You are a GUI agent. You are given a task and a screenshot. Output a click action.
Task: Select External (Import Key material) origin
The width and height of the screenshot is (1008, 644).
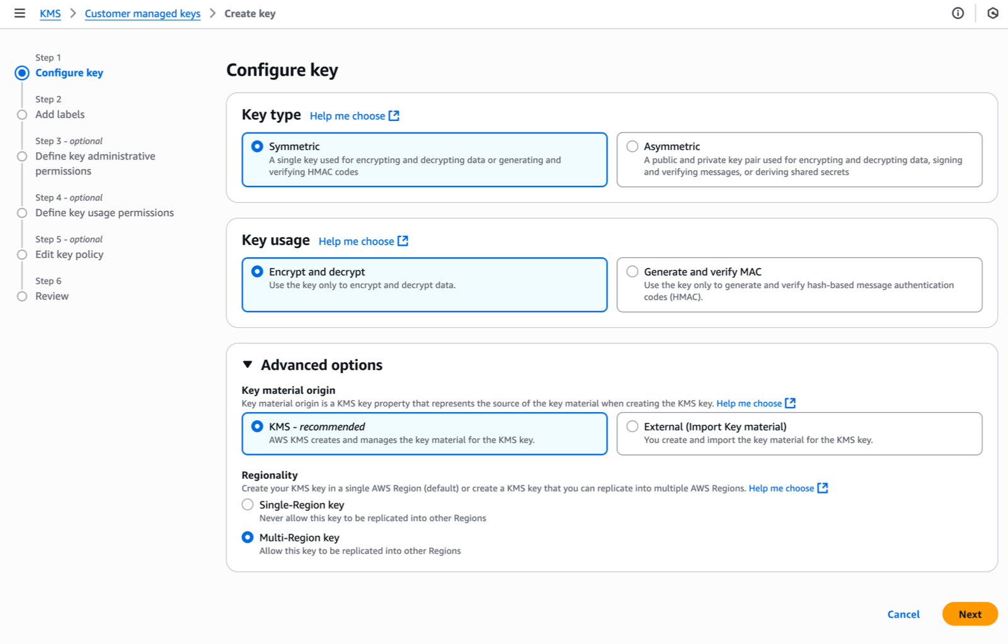633,427
